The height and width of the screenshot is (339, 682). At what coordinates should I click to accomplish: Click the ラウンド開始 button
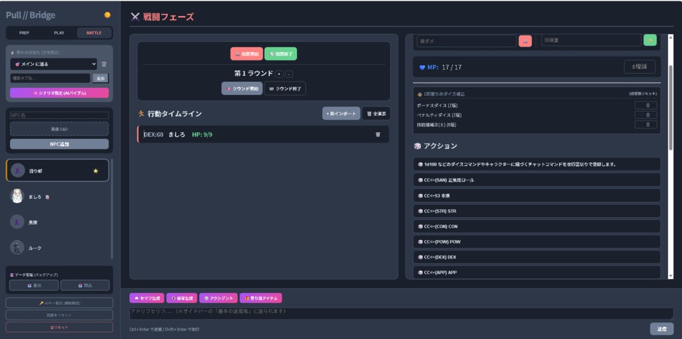pyautogui.click(x=242, y=88)
